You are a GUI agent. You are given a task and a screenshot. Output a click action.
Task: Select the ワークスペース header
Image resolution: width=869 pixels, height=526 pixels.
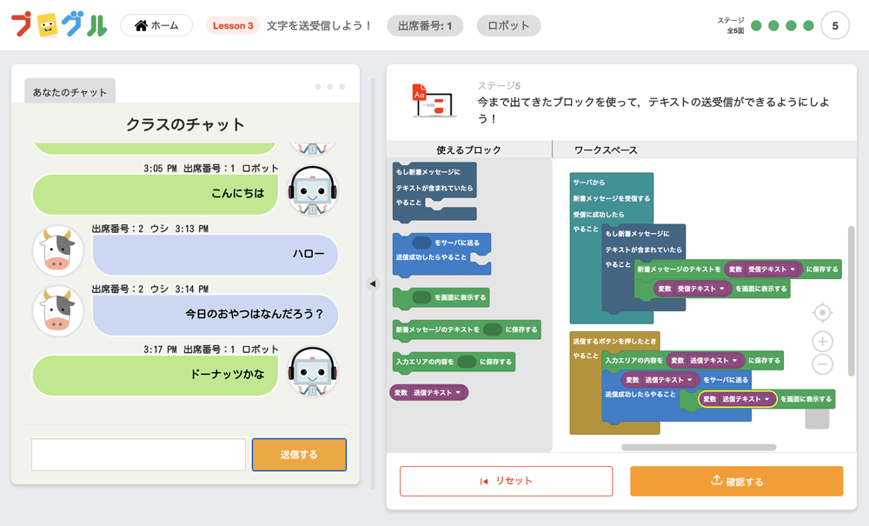606,150
